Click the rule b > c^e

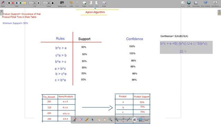pos(61,74)
